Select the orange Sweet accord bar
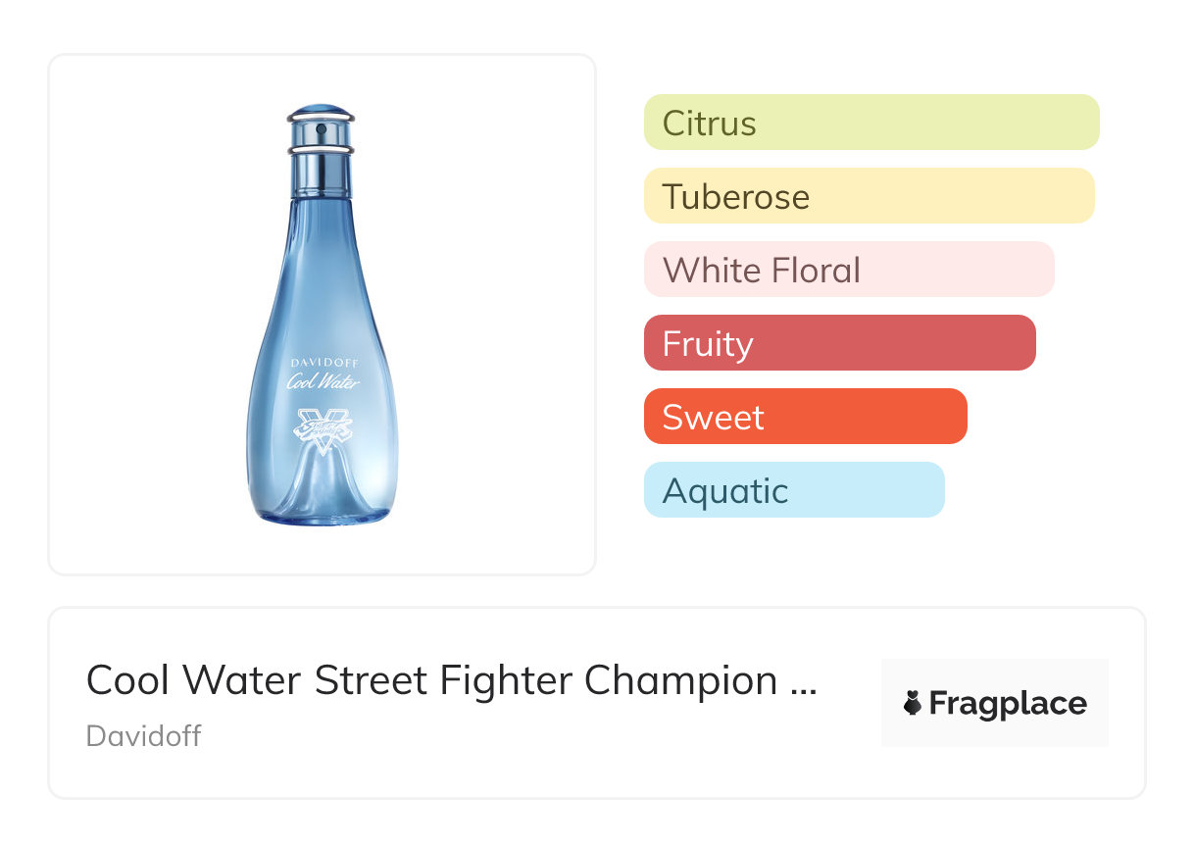This screenshot has width=1194, height=847. (805, 417)
